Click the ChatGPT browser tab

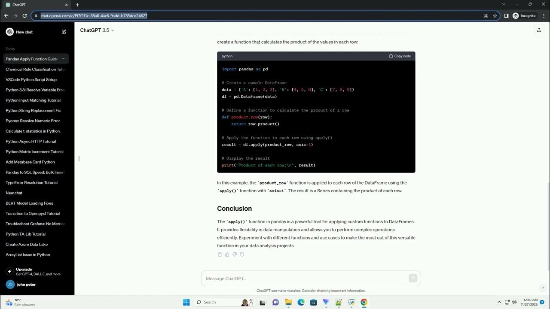[x=37, y=5]
